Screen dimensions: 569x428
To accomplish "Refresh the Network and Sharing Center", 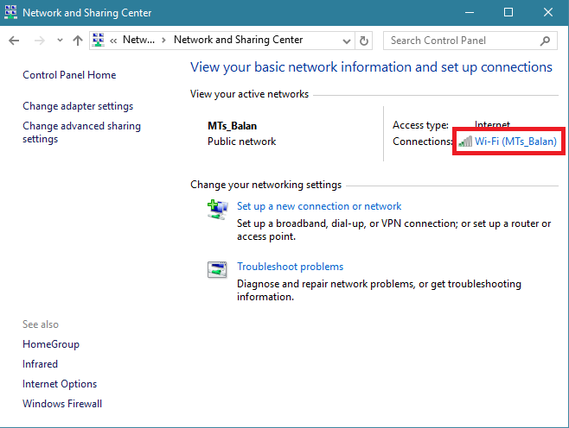I will pyautogui.click(x=363, y=41).
